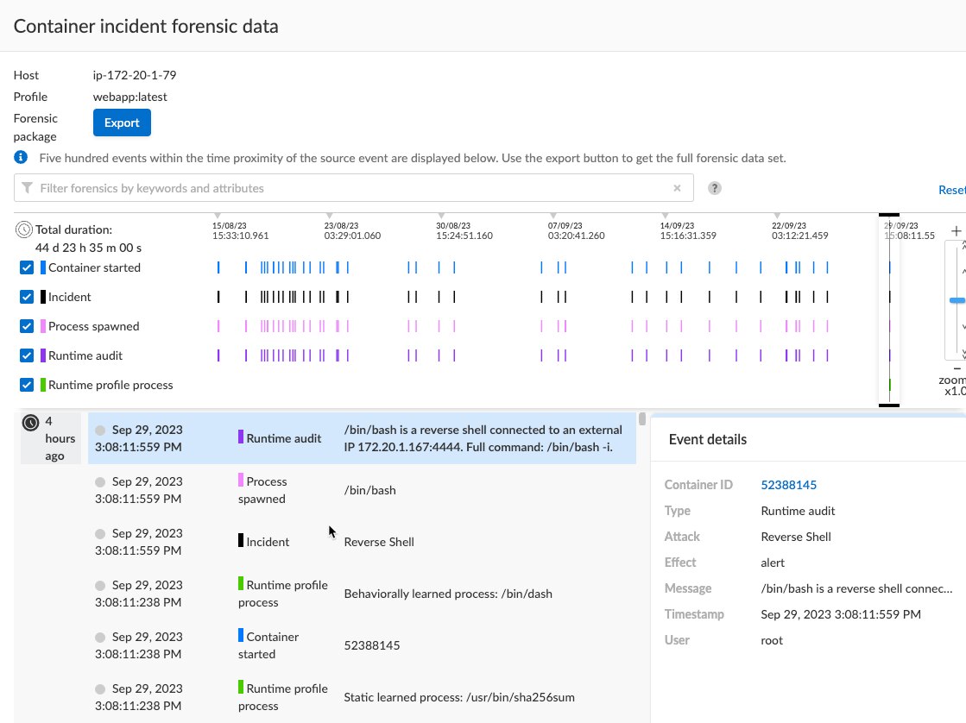This screenshot has height=723, width=966.
Task: Uncheck the Incident event type
Action: (25, 297)
